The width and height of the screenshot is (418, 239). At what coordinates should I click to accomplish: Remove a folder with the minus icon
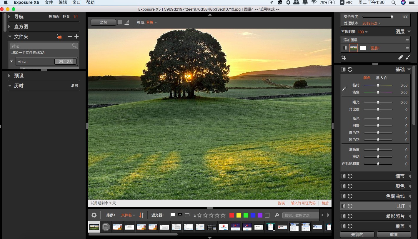(x=70, y=36)
